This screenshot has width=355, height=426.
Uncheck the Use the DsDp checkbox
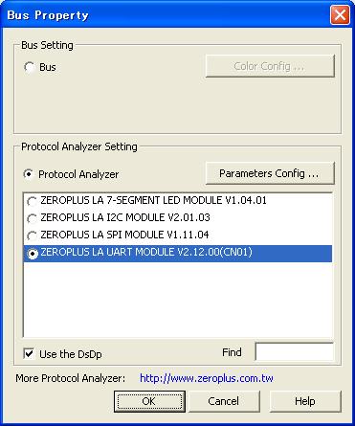(x=29, y=353)
